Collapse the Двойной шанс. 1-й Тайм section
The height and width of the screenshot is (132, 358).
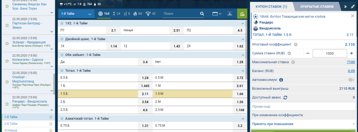point(242,39)
